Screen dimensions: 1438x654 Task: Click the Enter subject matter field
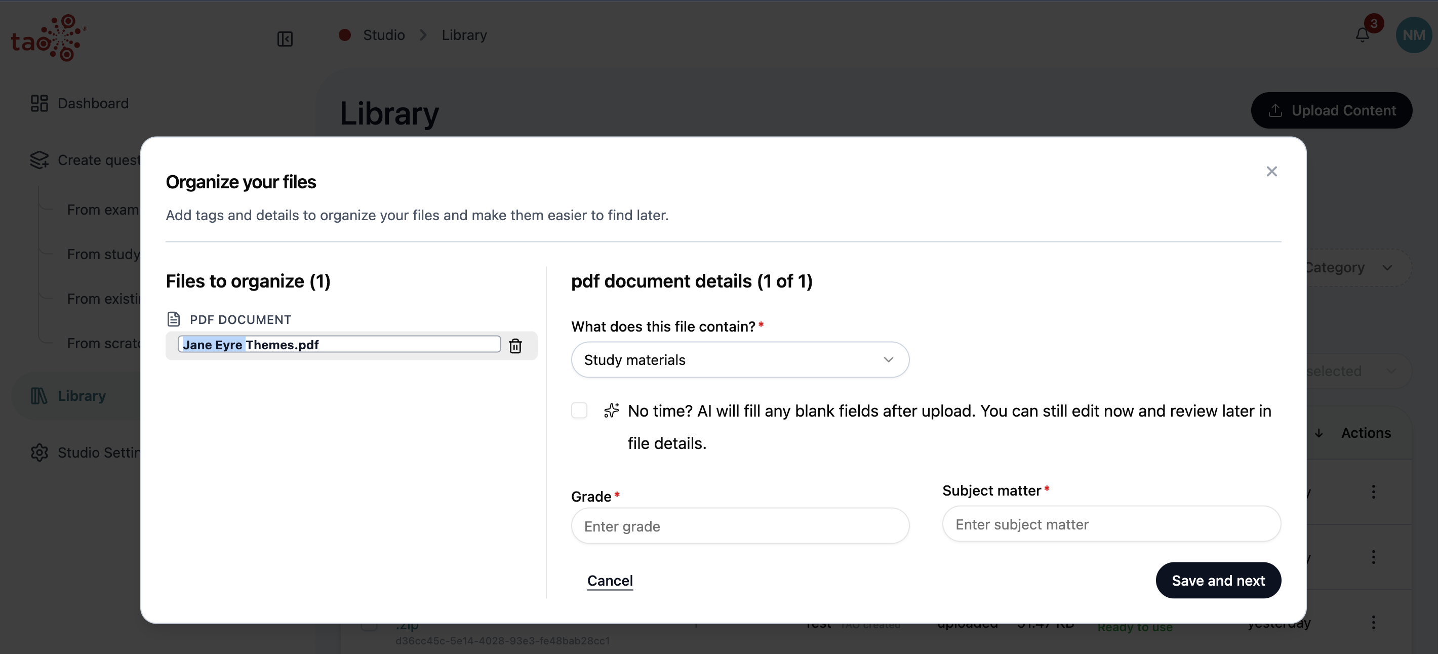tap(1111, 524)
